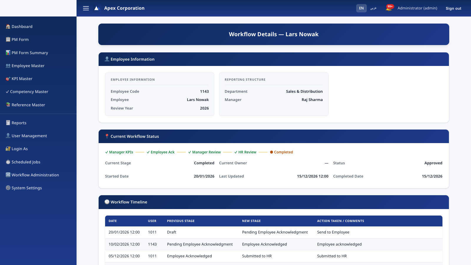Click the 10/02/2026 12:00 timeline date cell

[124, 244]
